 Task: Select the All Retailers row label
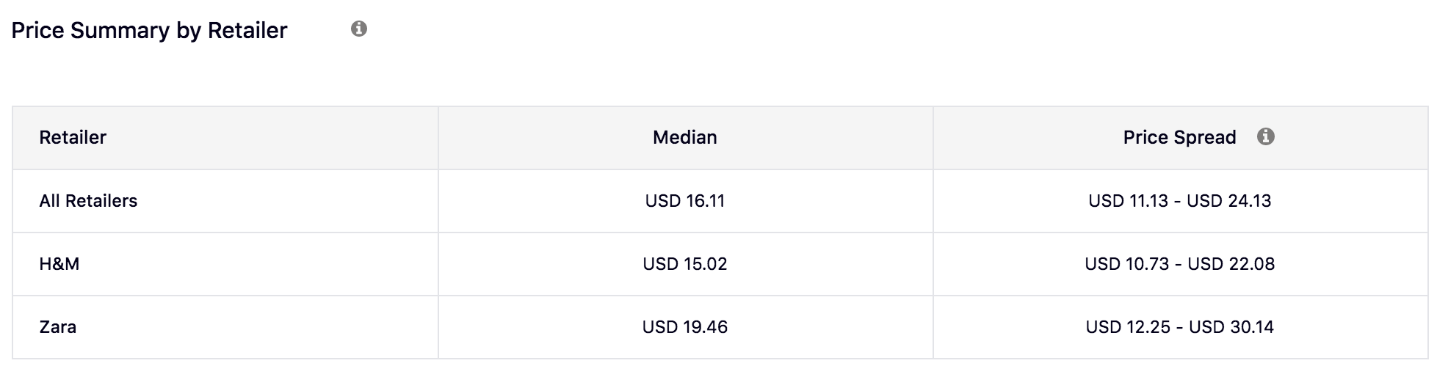click(88, 201)
